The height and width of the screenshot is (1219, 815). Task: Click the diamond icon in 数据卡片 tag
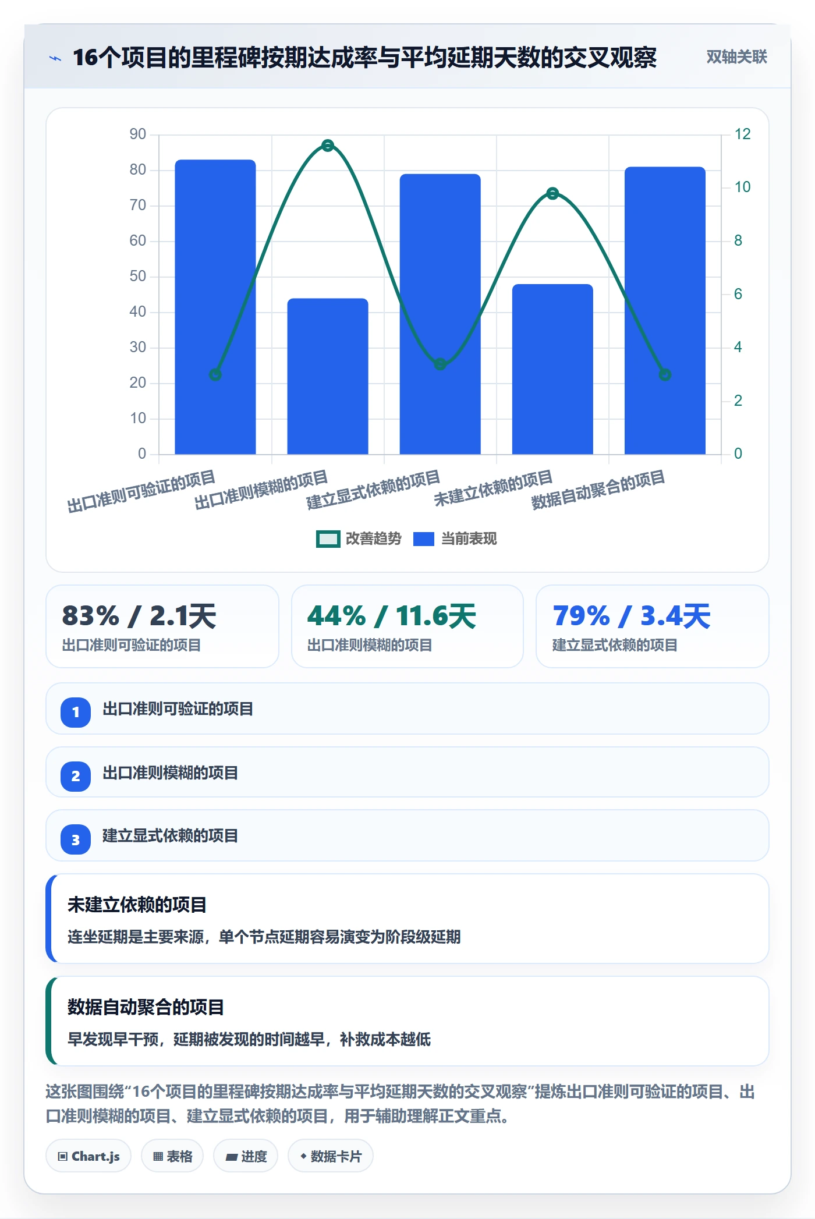tap(303, 1156)
